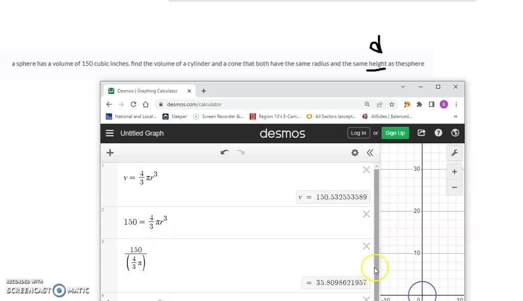The height and width of the screenshot is (301, 523).
Task: Add a new expression with the plus icon
Action: 110,152
